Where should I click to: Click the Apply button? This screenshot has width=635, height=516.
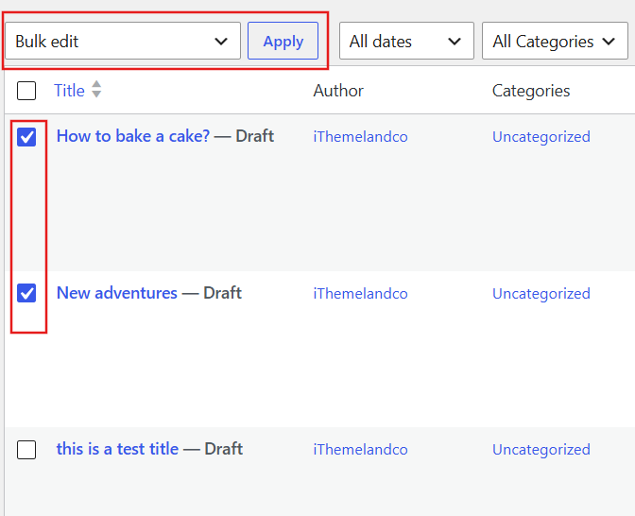pyautogui.click(x=283, y=41)
